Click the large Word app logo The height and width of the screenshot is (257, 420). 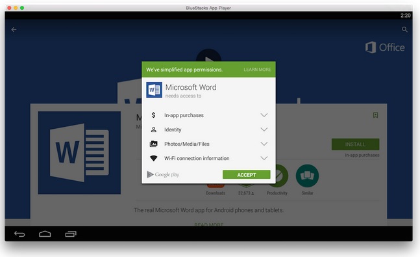[x=79, y=153]
